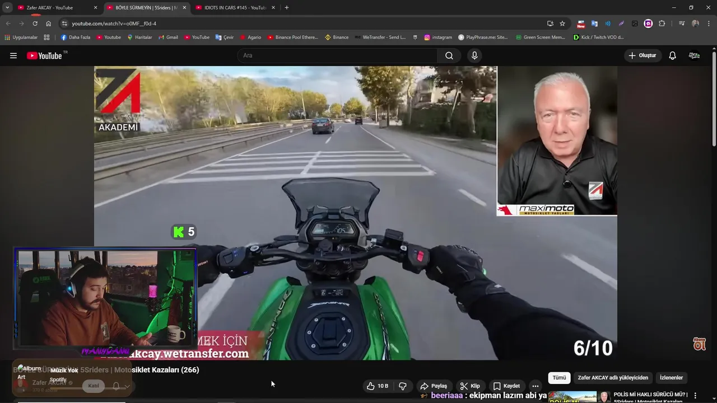Like the video with 10 B likes
This screenshot has height=403, width=717.
pyautogui.click(x=378, y=386)
